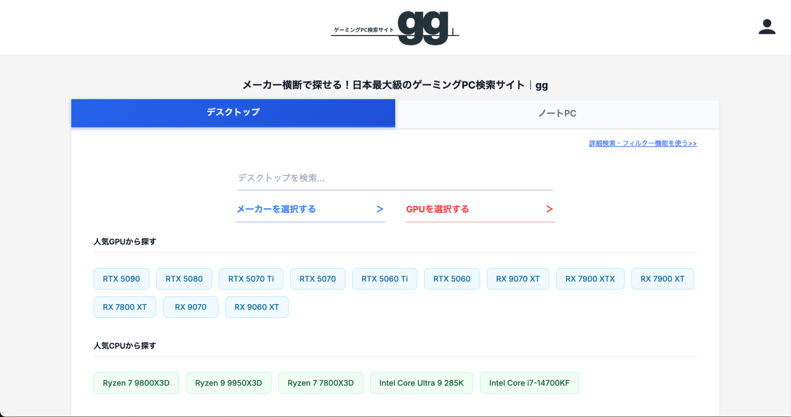Choose the RTX 5070 Ti chip
791x417 pixels.
[251, 278]
